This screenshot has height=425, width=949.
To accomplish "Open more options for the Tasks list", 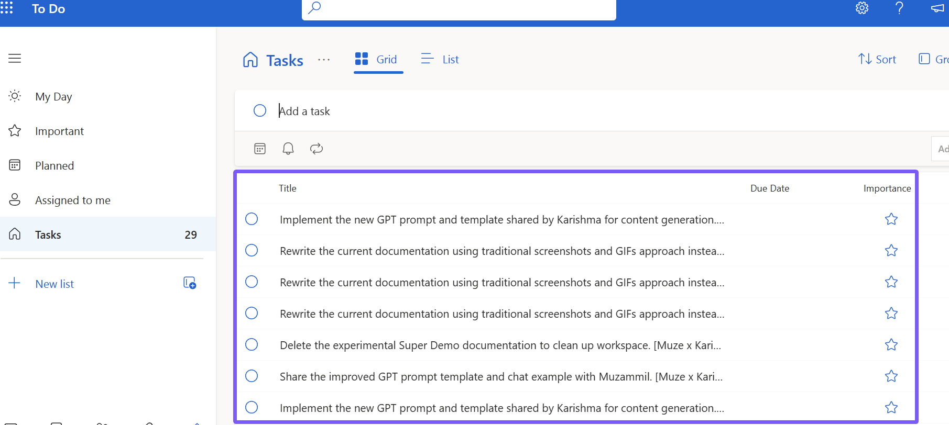I will tap(324, 60).
